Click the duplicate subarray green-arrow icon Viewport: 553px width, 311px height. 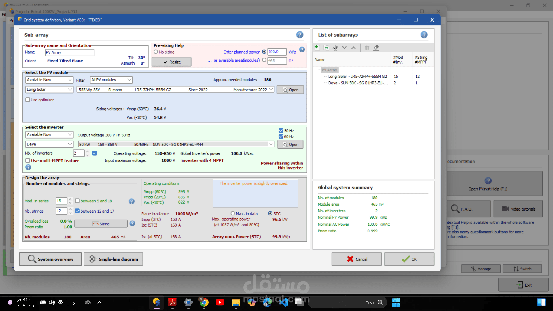click(x=326, y=48)
